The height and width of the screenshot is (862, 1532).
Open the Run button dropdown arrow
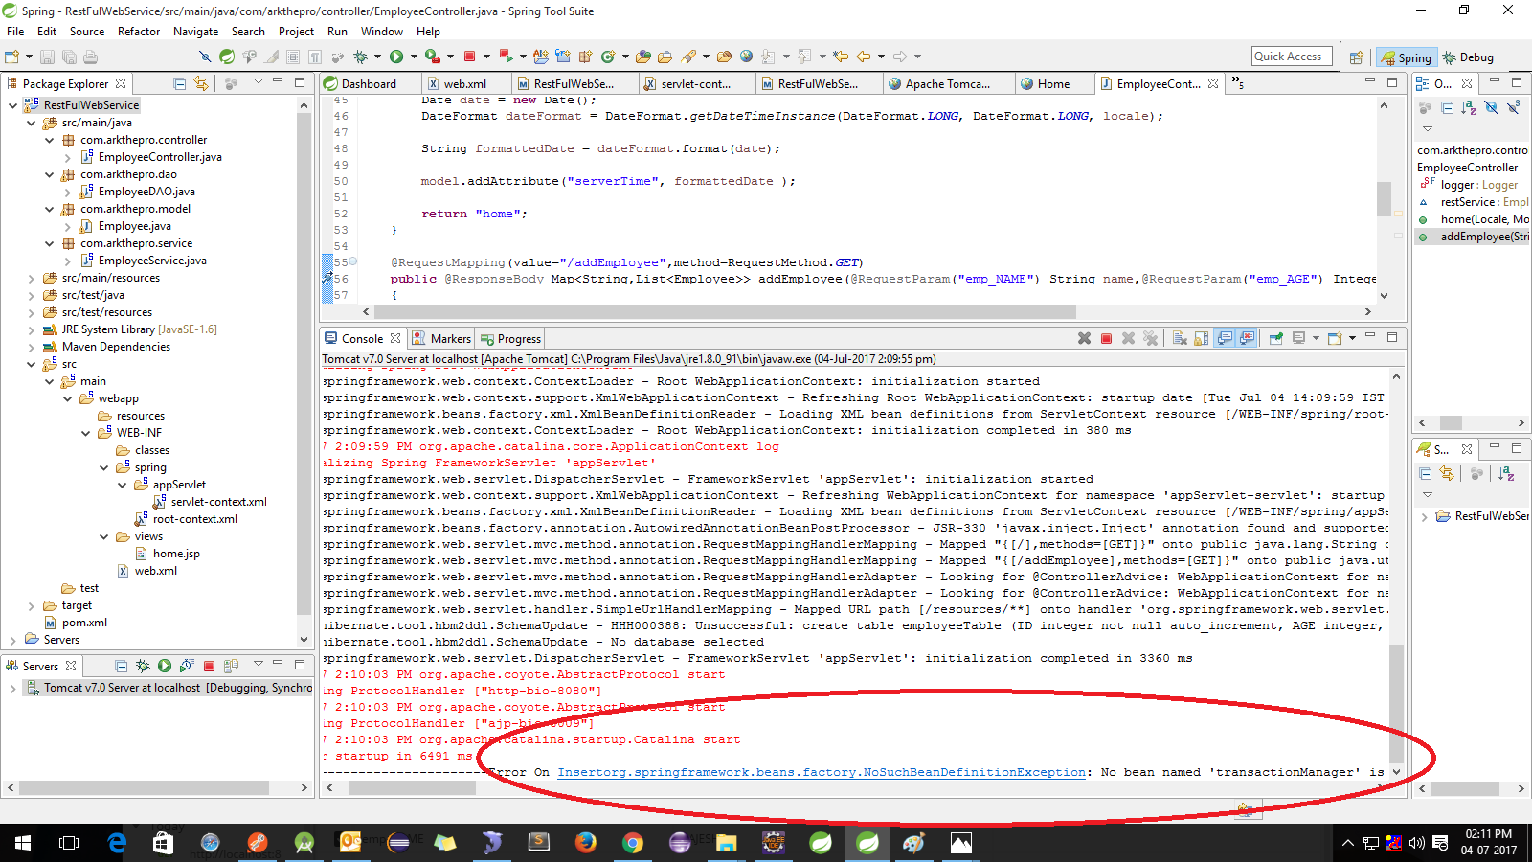pyautogui.click(x=413, y=57)
